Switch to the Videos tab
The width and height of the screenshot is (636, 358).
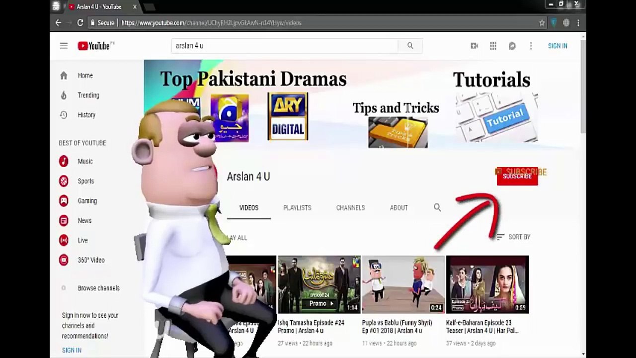(249, 208)
